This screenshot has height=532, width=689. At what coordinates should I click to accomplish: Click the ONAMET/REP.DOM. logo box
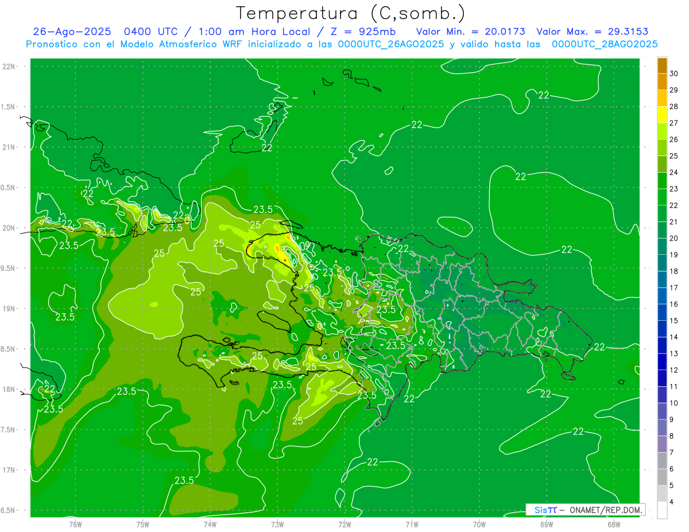click(x=585, y=510)
